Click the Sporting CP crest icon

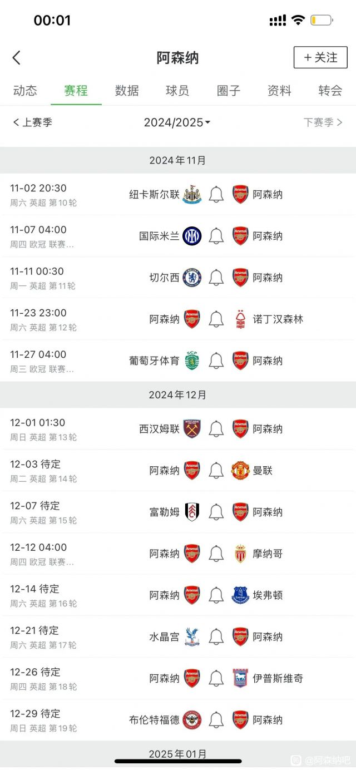click(x=192, y=361)
